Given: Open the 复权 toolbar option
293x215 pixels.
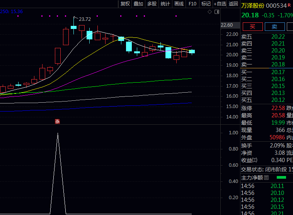Looking at the screenshot, I should [125, 4].
